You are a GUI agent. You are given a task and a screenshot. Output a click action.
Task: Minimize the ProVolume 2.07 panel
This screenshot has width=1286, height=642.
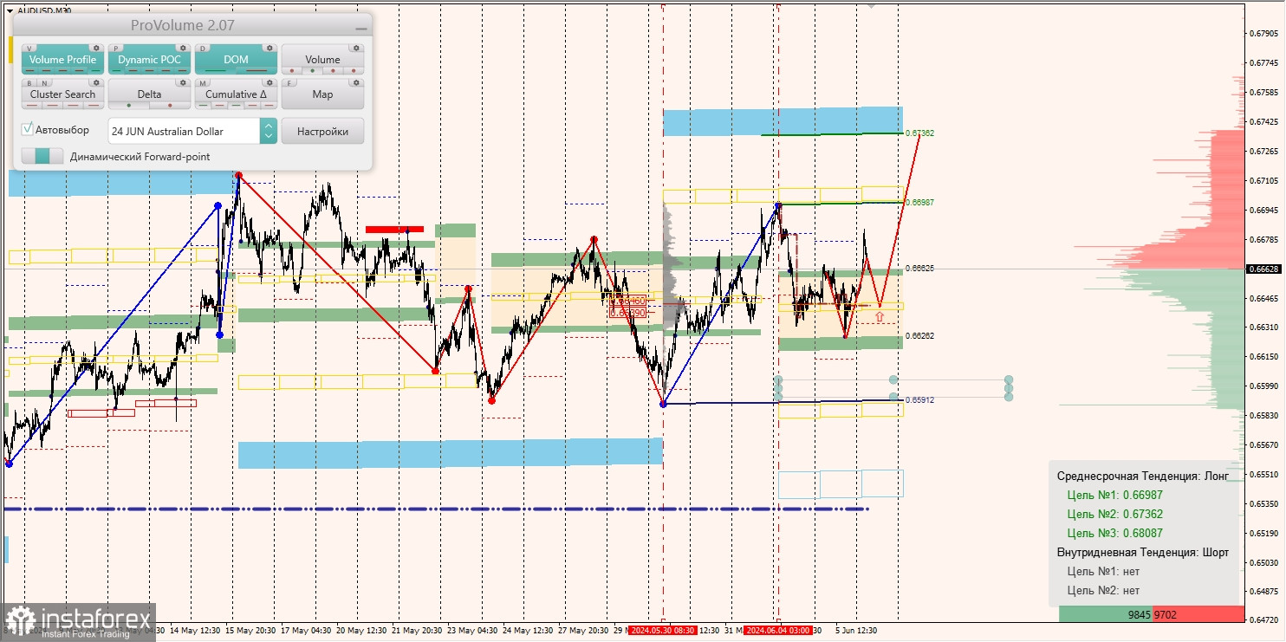click(361, 29)
